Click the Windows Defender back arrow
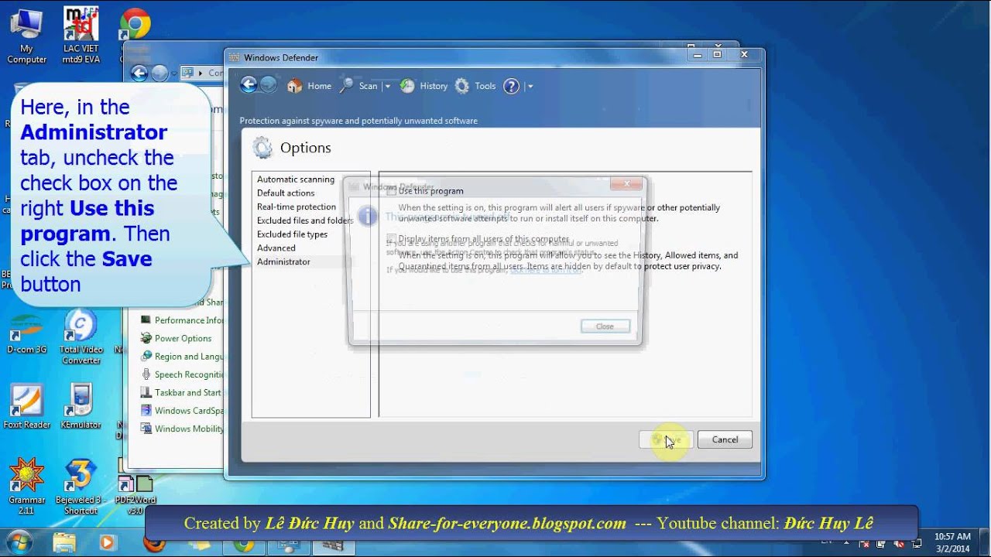Screen dimensions: 991x557 point(249,85)
